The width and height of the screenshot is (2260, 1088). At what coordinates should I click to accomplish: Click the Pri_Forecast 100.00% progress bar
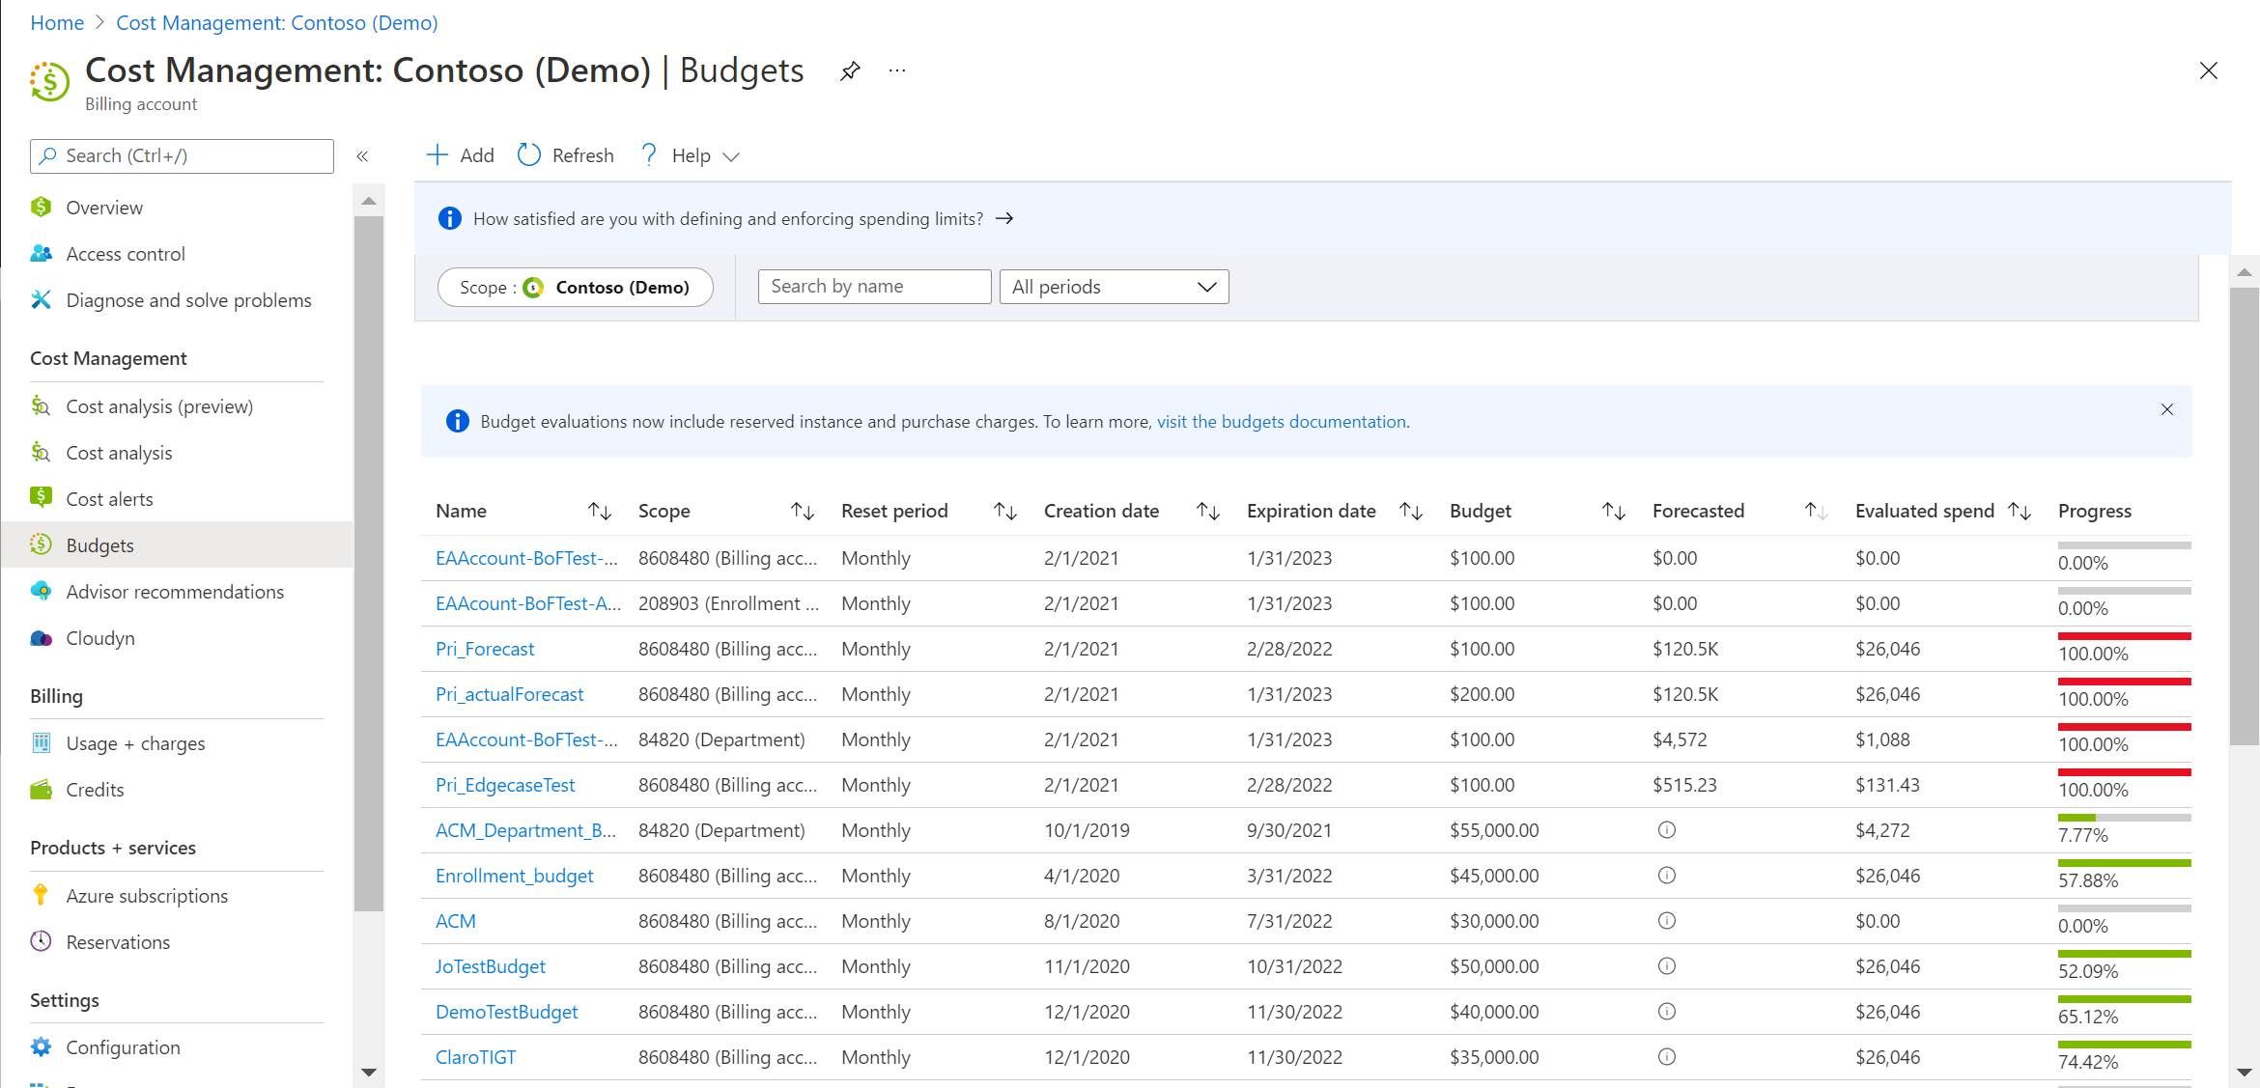[x=2124, y=637]
